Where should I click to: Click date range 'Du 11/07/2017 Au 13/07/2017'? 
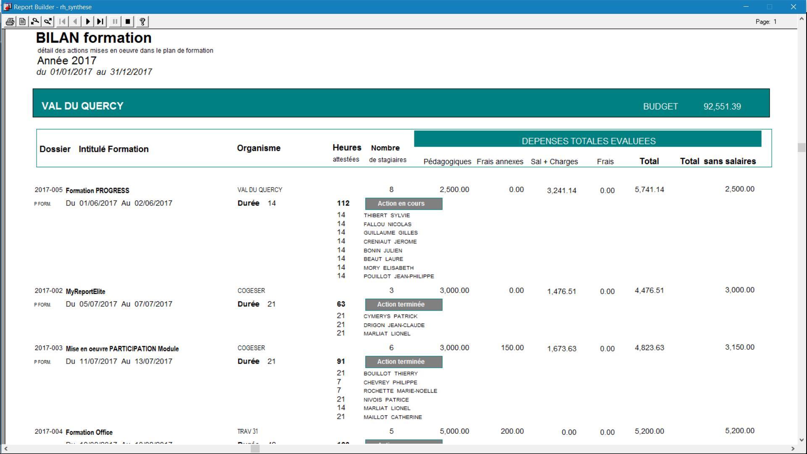(x=119, y=361)
